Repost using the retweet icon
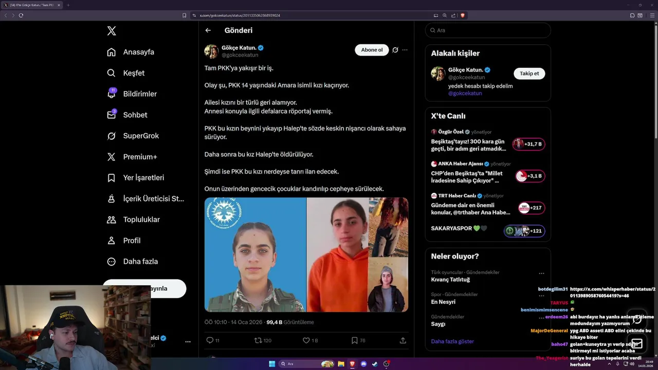This screenshot has height=370, width=658. tap(259, 340)
